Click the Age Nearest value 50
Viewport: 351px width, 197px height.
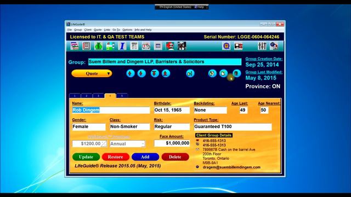(x=264, y=110)
